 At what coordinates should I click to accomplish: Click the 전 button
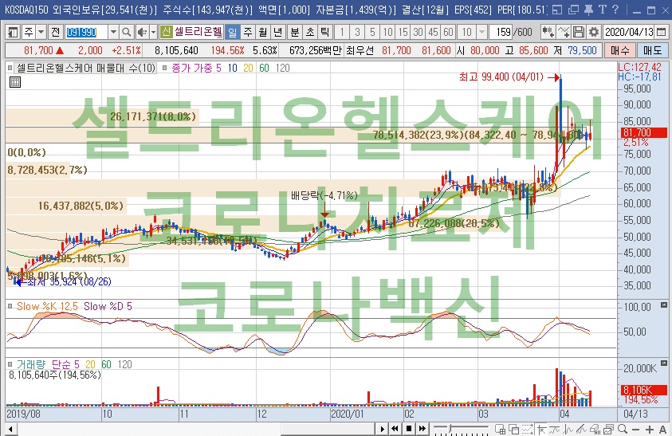55,32
